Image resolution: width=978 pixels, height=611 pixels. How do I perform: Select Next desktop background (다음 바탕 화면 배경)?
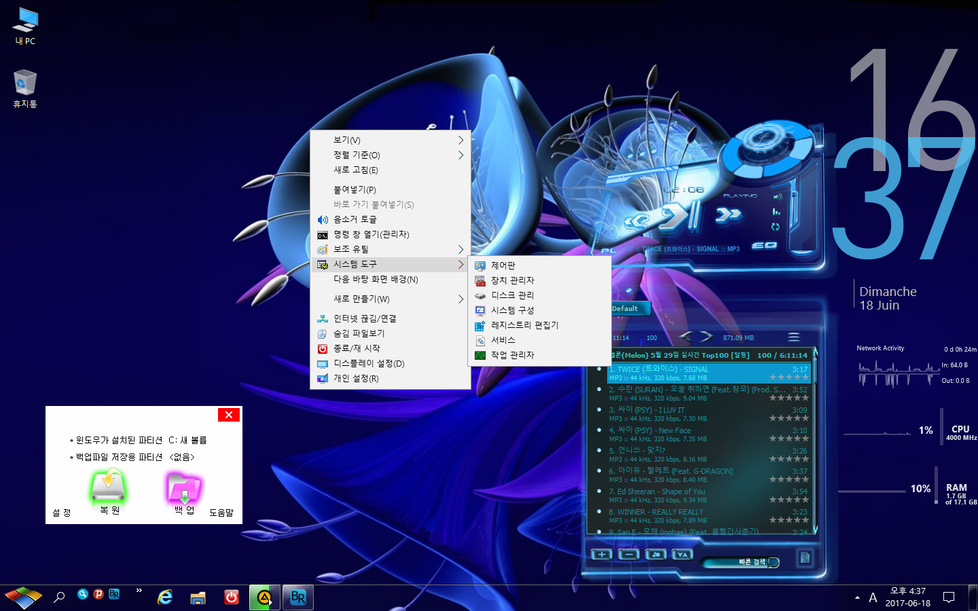[391, 279]
